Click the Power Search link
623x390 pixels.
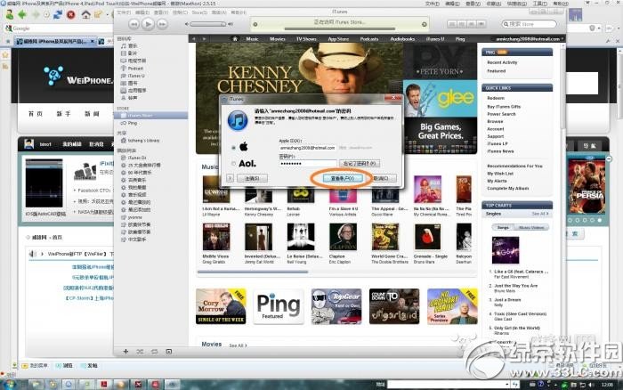click(501, 114)
